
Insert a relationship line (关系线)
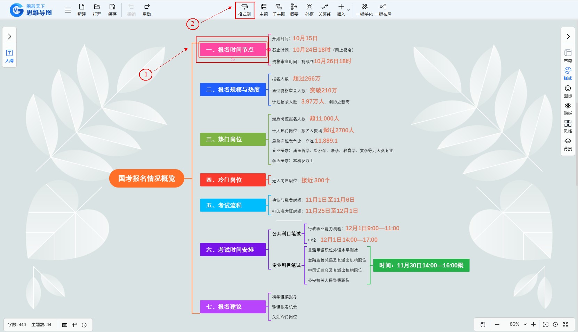[324, 10]
